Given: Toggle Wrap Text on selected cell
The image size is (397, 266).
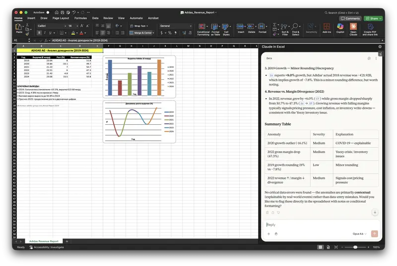Looking at the screenshot, I should [139, 26].
